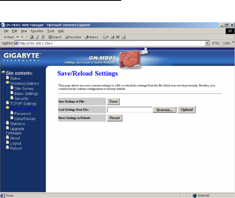235x198 pixels.
Task: Print the page with the Print icon
Action: [x=112, y=37]
